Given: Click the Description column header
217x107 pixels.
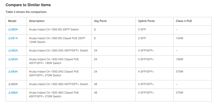Looking at the screenshot, I should point(37,21).
